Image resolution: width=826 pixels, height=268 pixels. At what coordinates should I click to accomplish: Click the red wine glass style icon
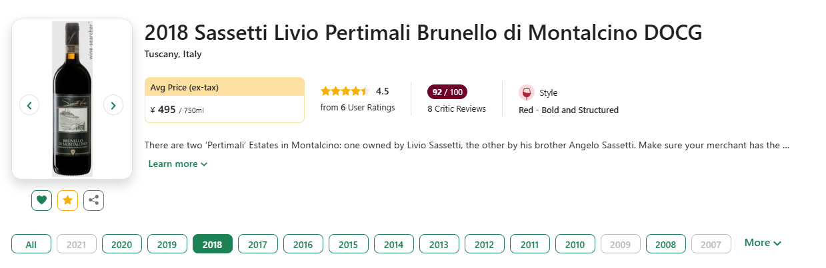[527, 93]
